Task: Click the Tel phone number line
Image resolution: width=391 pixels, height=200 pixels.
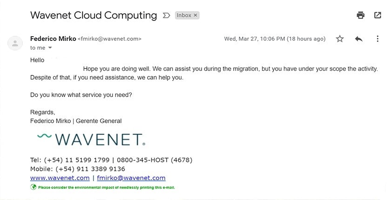Action: [111, 160]
